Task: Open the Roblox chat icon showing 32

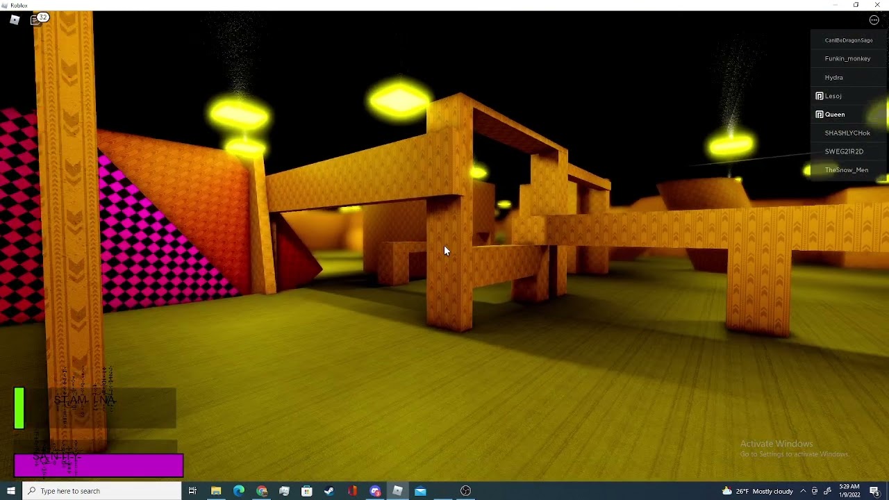Action: click(39, 19)
